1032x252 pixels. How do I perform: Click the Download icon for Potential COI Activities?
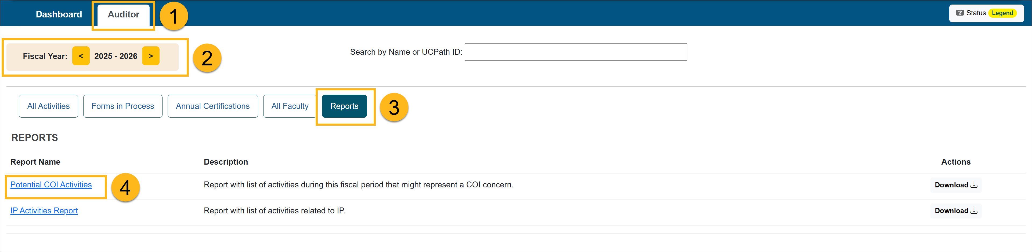[x=974, y=185]
